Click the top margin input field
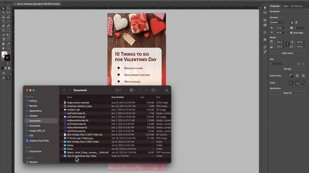Screen dimensions: 309x173 [280, 42]
